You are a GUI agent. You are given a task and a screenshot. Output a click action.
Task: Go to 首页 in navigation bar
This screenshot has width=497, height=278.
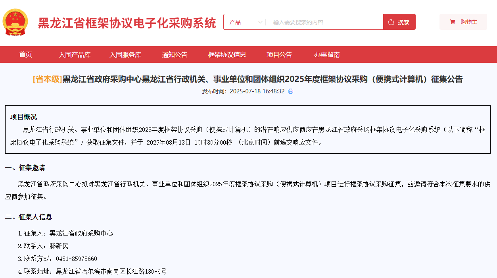point(26,54)
